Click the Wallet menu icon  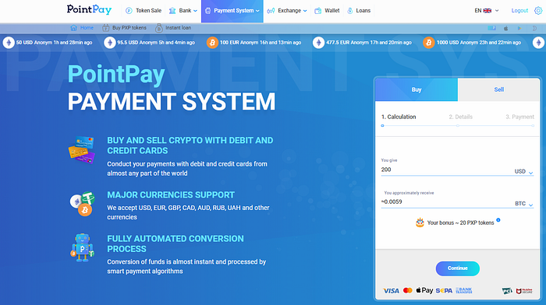click(x=317, y=11)
